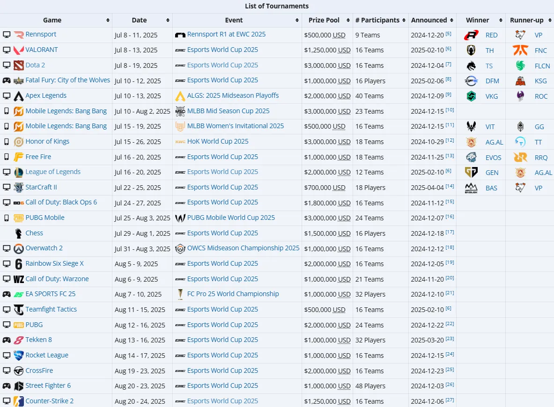Click the CrossFire logo icon
The width and height of the screenshot is (554, 407).
pos(18,371)
